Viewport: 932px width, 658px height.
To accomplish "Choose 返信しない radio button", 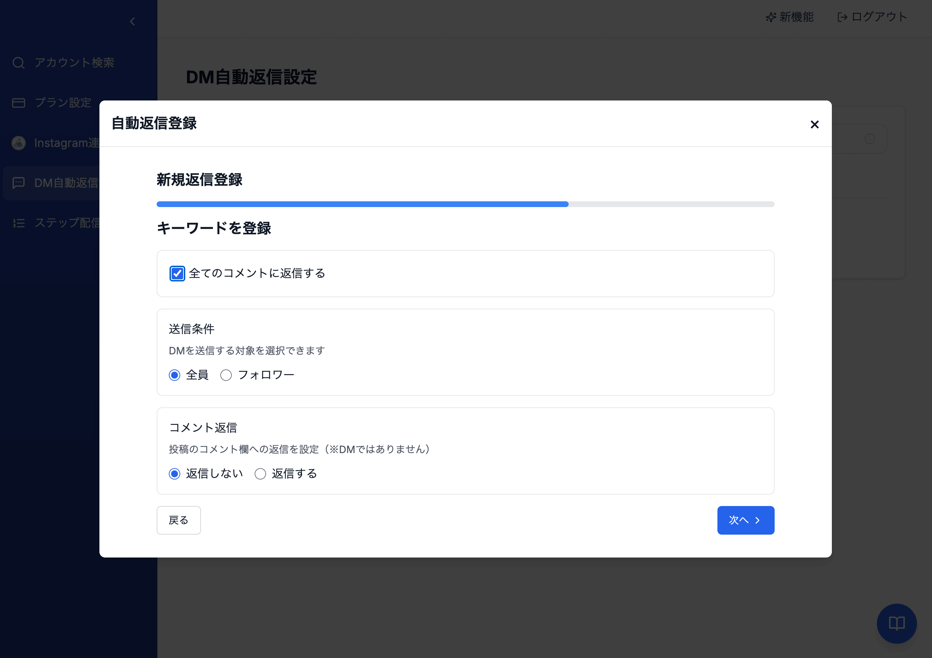I will click(x=175, y=474).
